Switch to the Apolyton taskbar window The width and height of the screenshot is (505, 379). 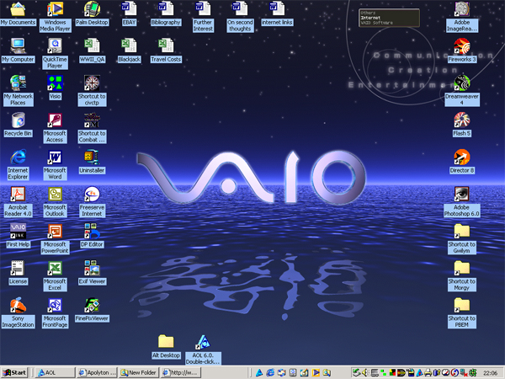pyautogui.click(x=98, y=372)
